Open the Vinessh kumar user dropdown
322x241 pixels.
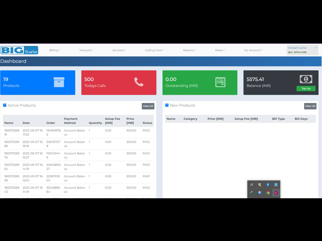[302, 50]
